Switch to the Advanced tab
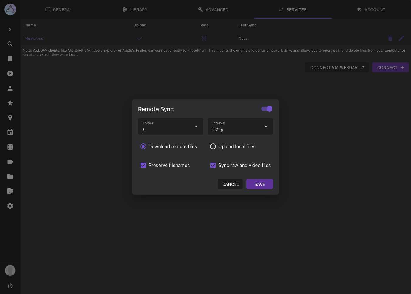 (213, 9)
